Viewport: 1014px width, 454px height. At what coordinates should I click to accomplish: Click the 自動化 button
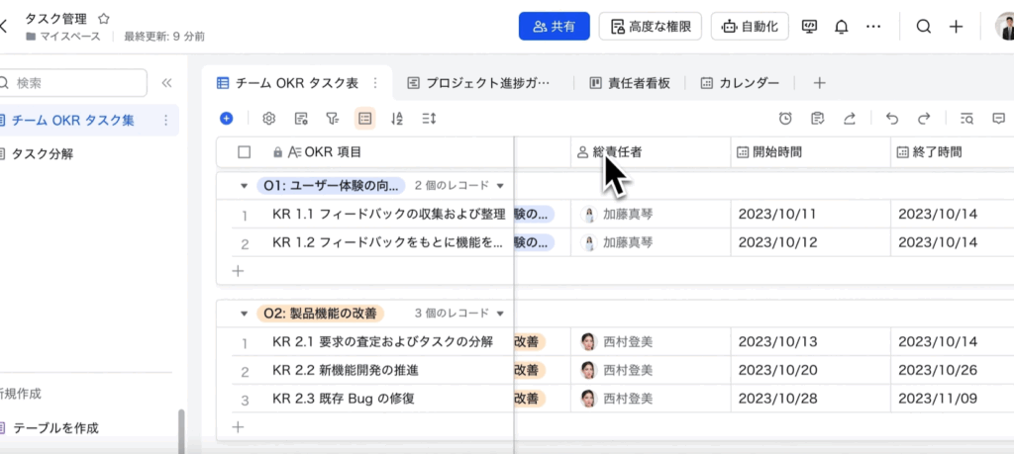coord(750,27)
